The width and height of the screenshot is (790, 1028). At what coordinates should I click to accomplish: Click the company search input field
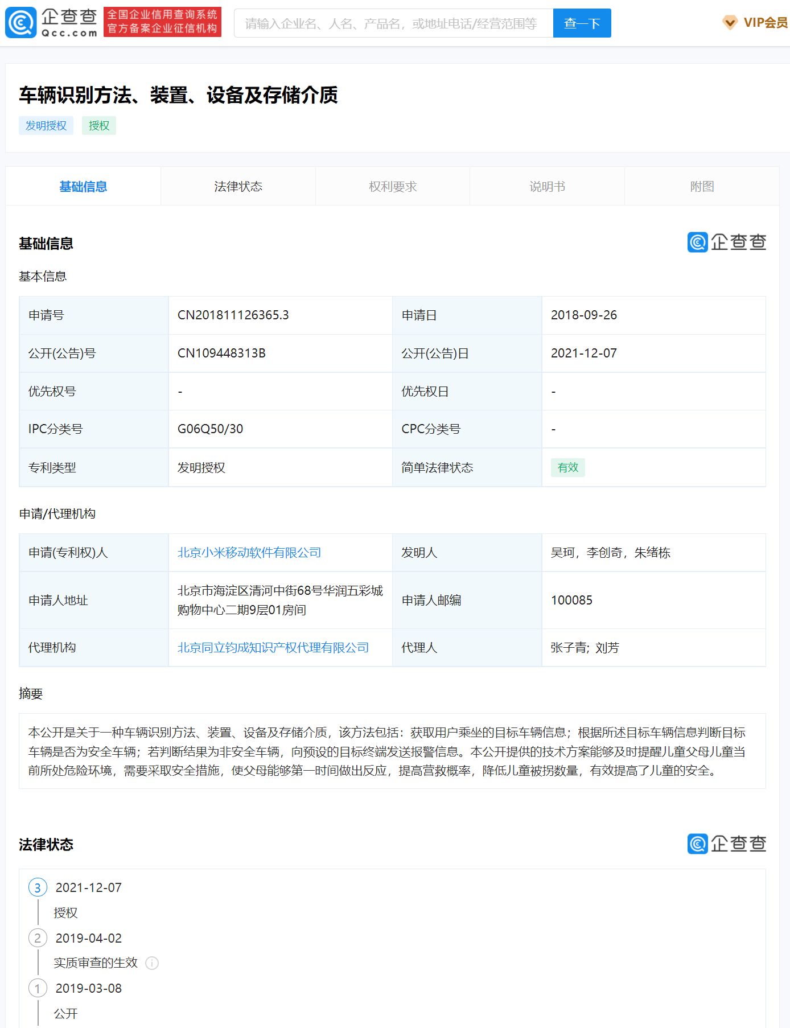click(393, 23)
